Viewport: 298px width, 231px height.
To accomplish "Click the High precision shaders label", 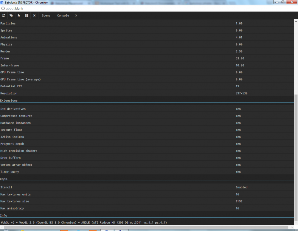I will 19,151.
